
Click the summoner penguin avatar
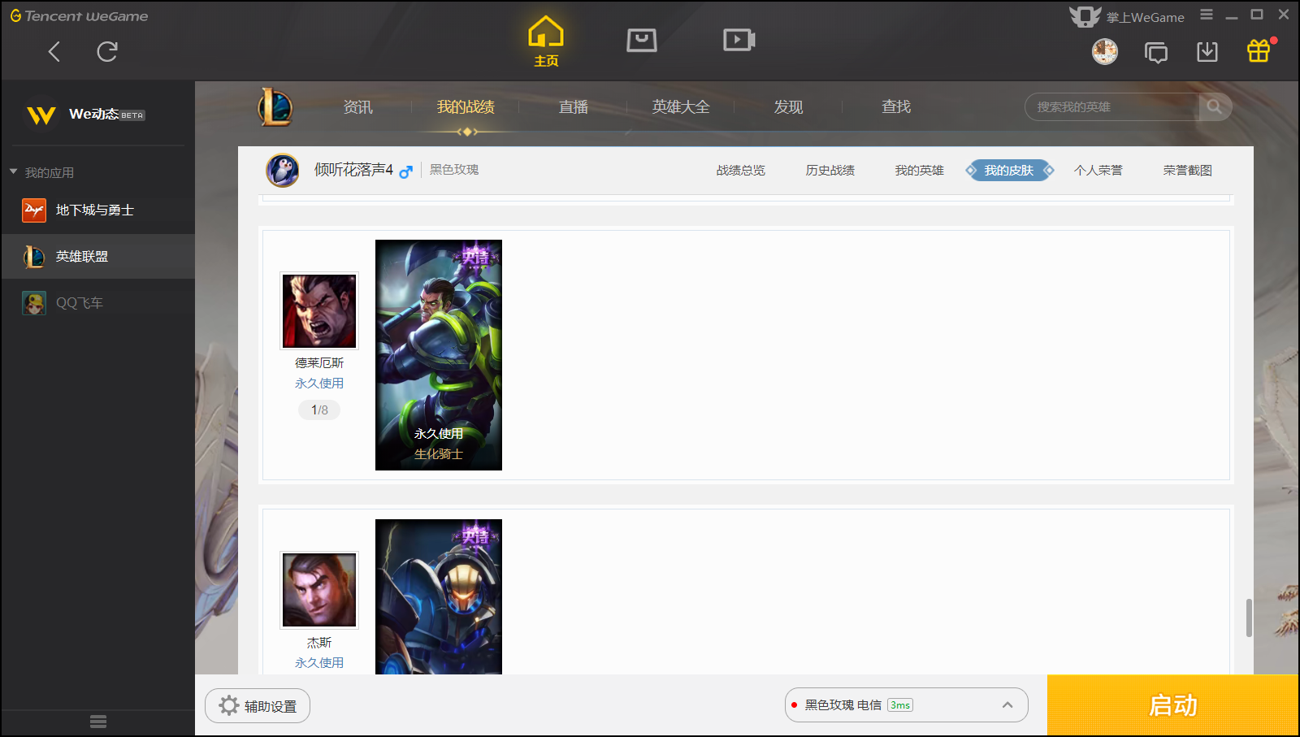[283, 171]
